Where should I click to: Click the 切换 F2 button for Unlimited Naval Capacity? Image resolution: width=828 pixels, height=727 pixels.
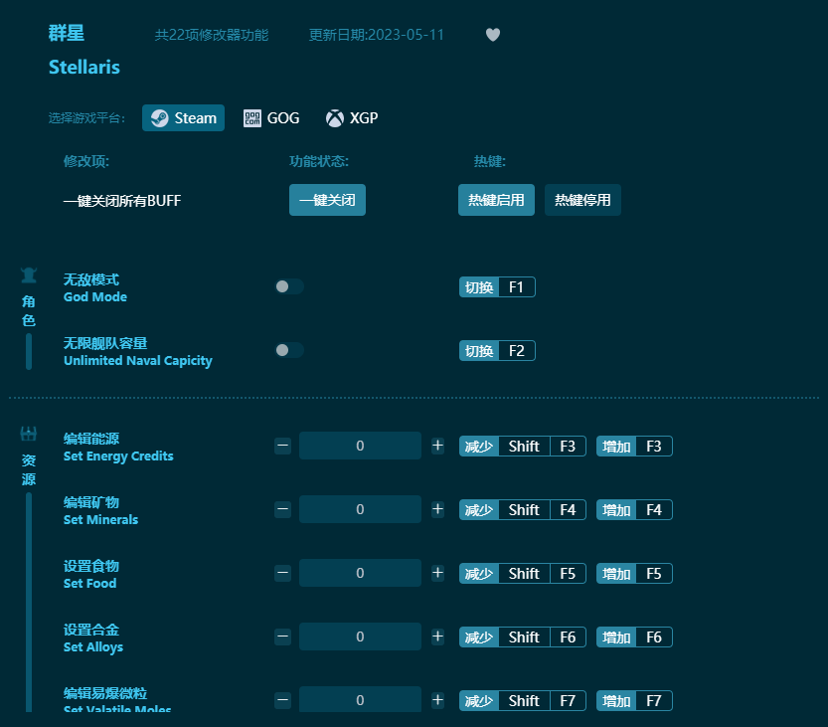click(497, 349)
